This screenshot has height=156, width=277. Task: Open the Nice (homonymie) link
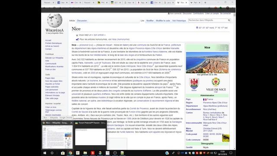(x=121, y=39)
